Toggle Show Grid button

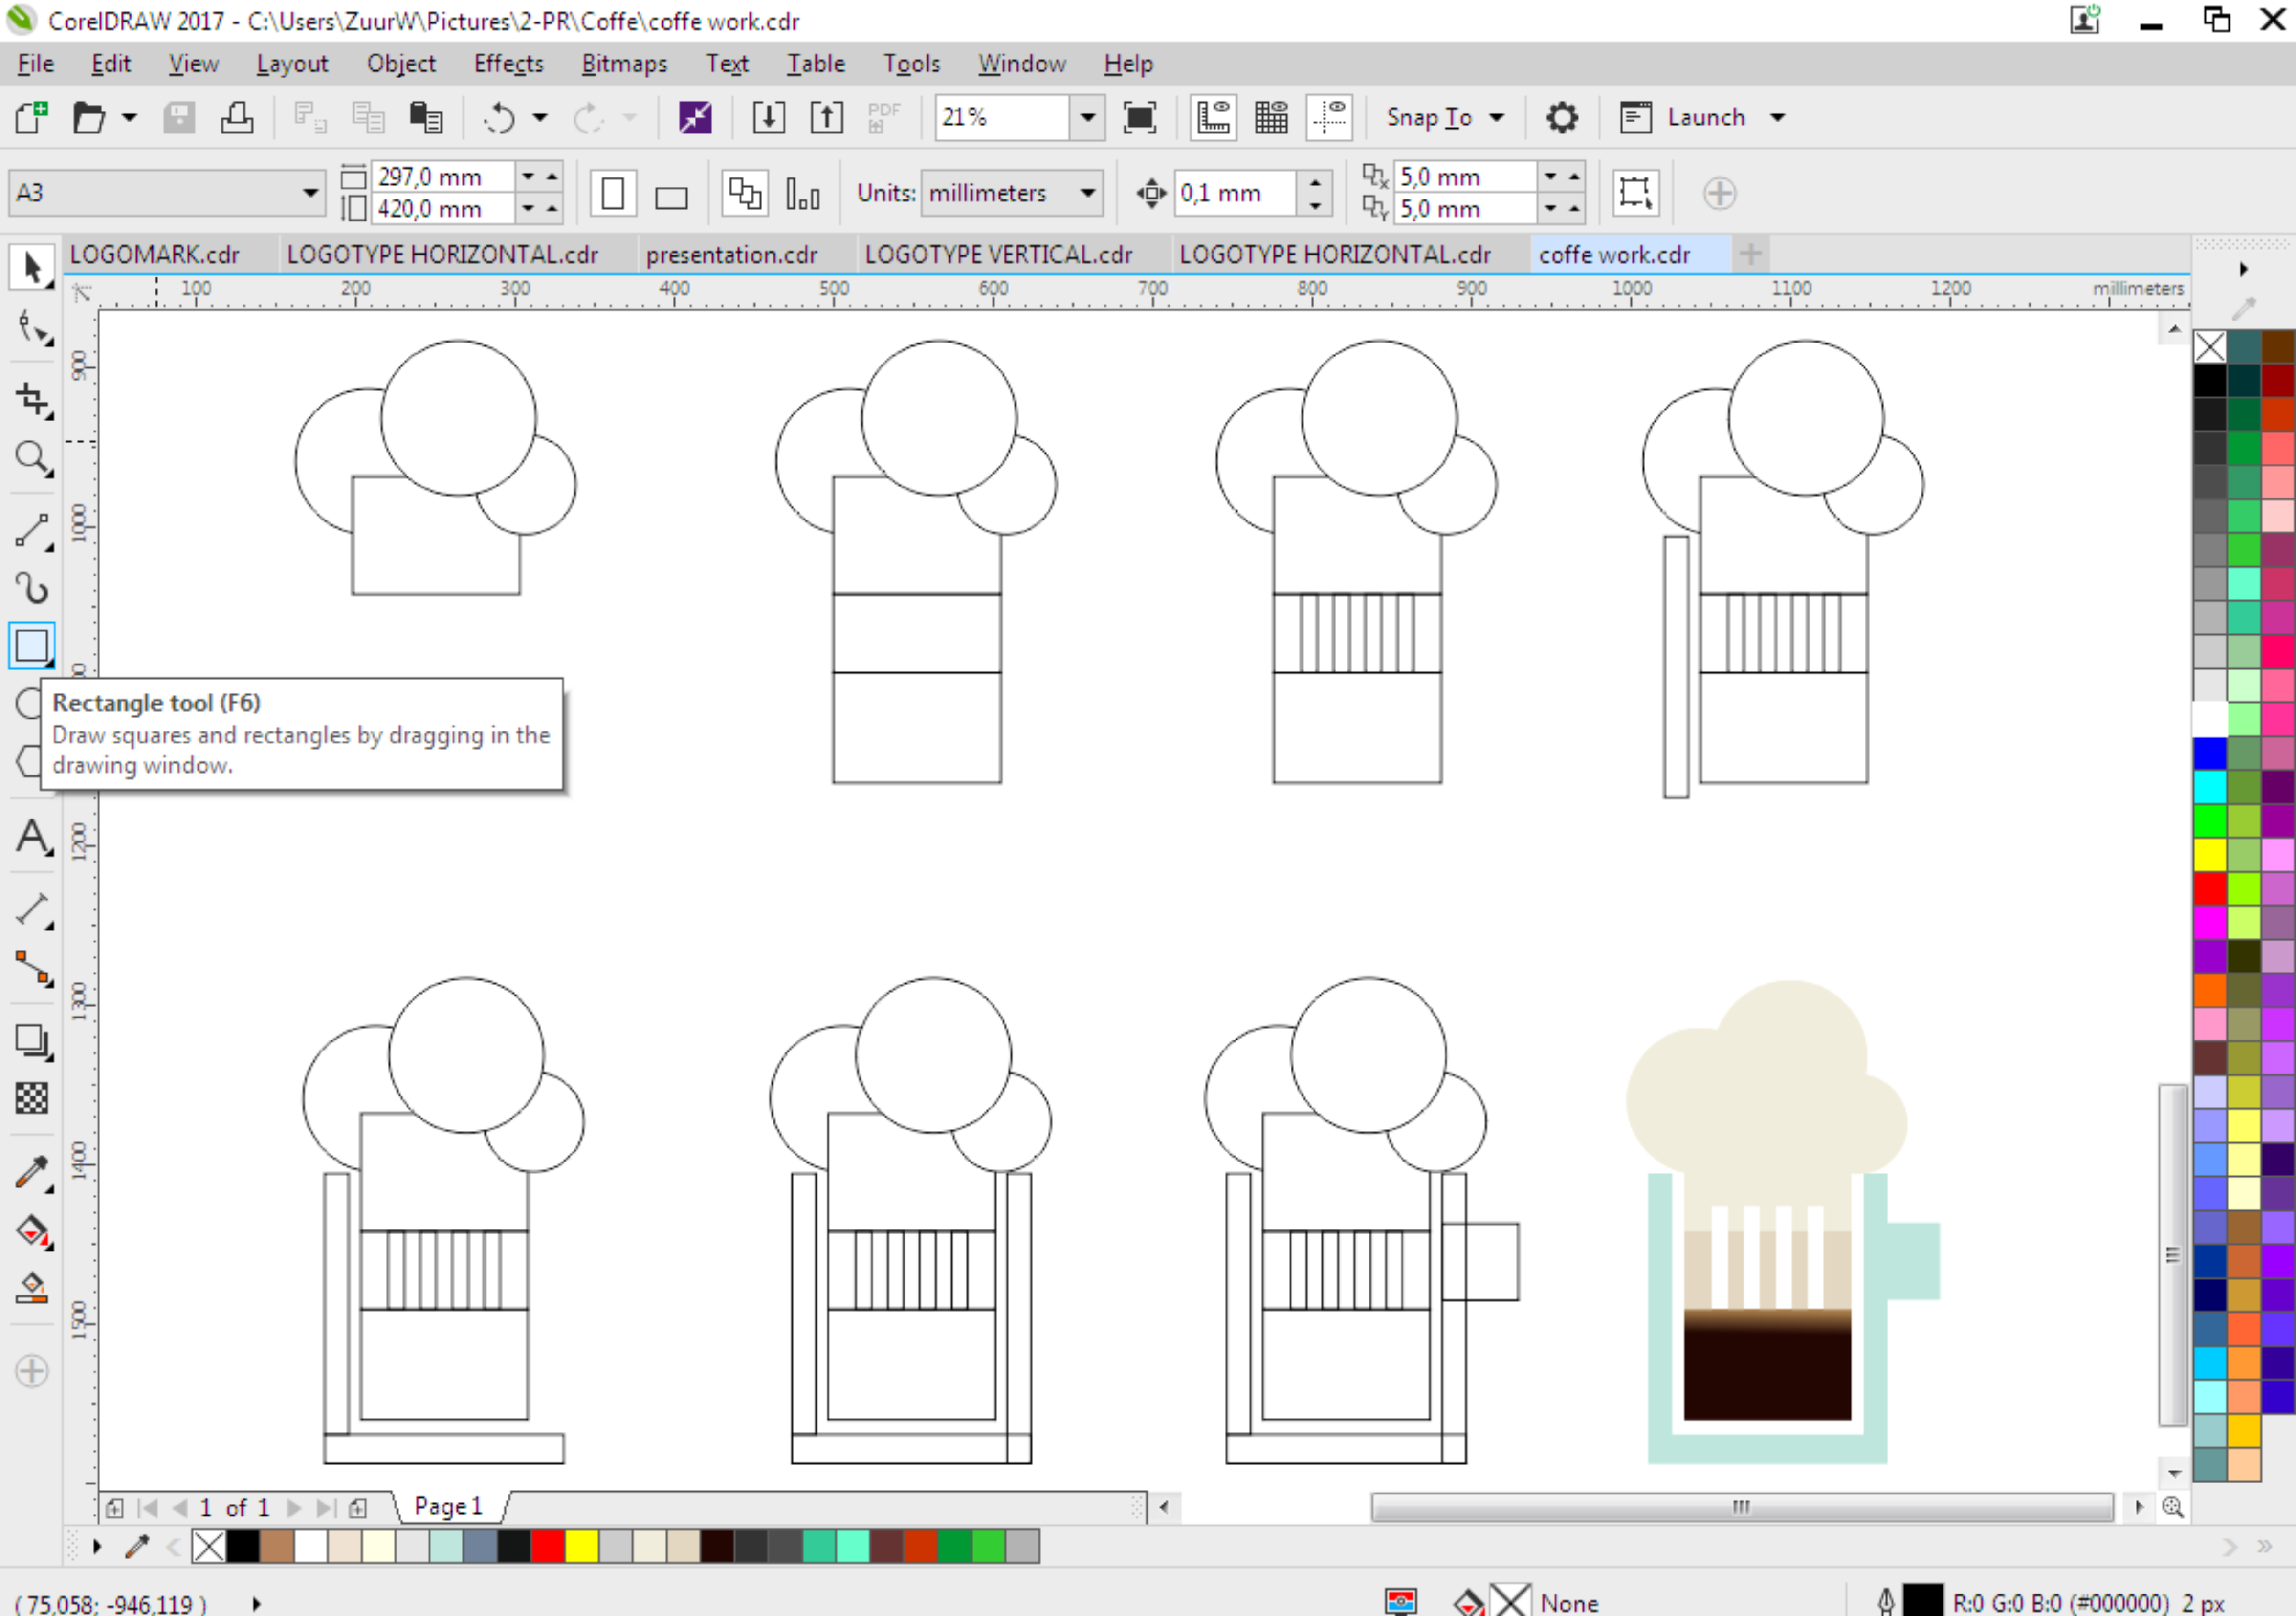pos(1271,118)
